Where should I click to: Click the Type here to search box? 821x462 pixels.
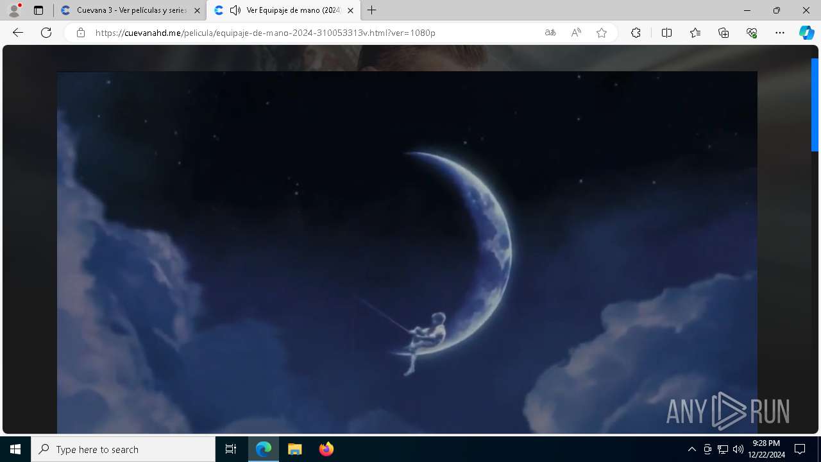pos(123,449)
